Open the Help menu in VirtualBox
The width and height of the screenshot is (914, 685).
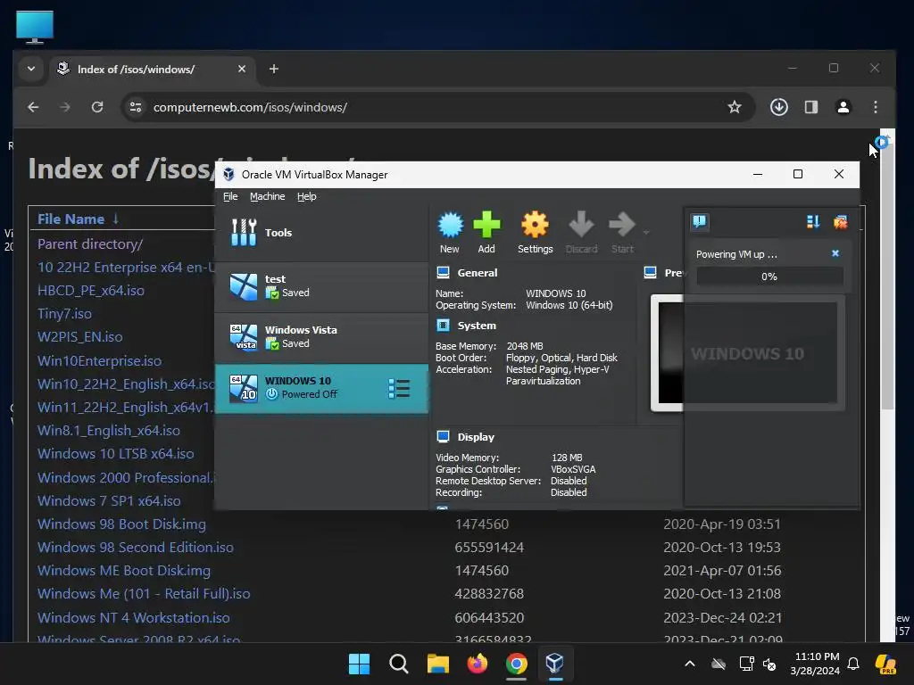(x=307, y=196)
